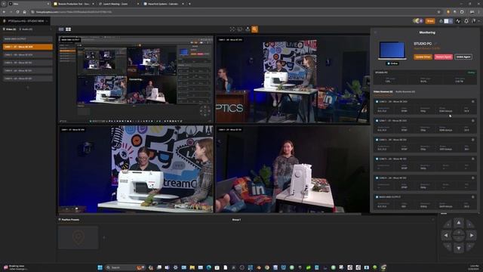
Task: Open the notifications bell in top bar
Action: pos(466,21)
